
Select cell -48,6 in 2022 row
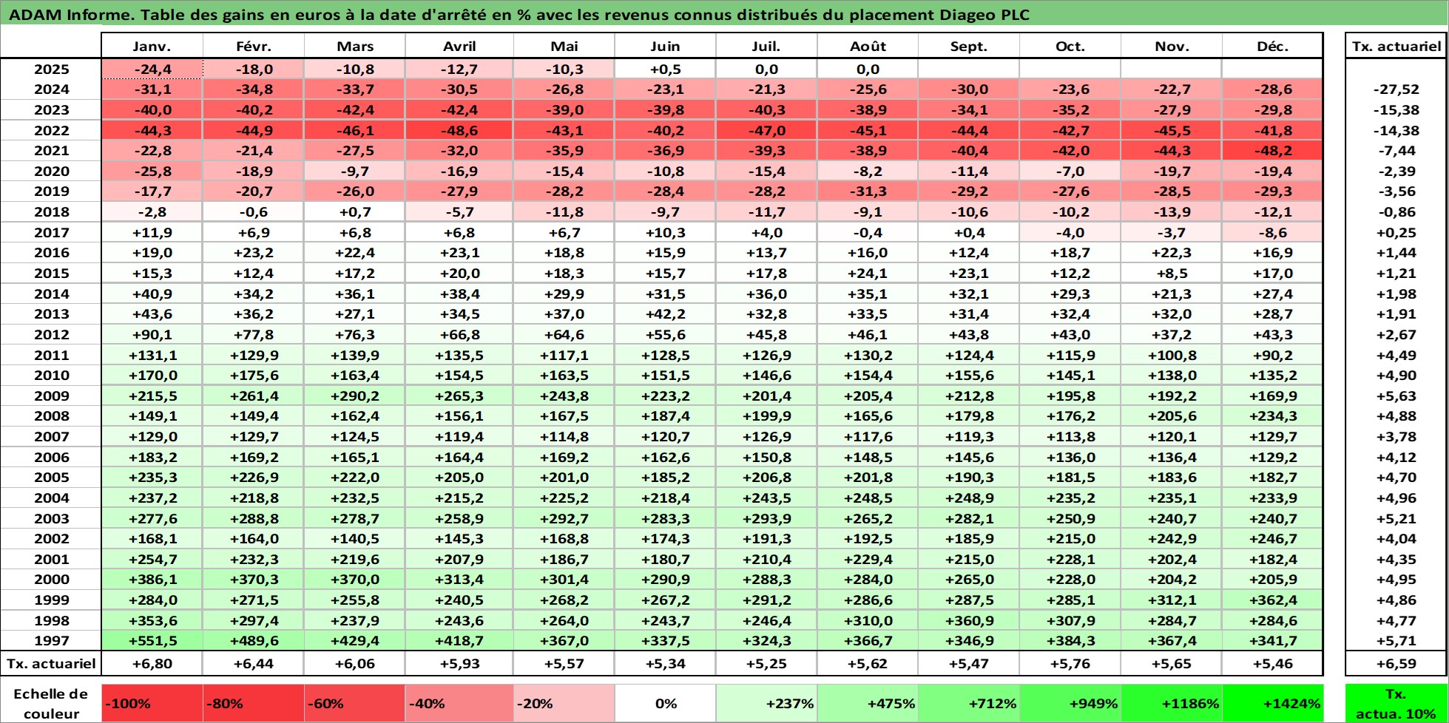pyautogui.click(x=459, y=130)
